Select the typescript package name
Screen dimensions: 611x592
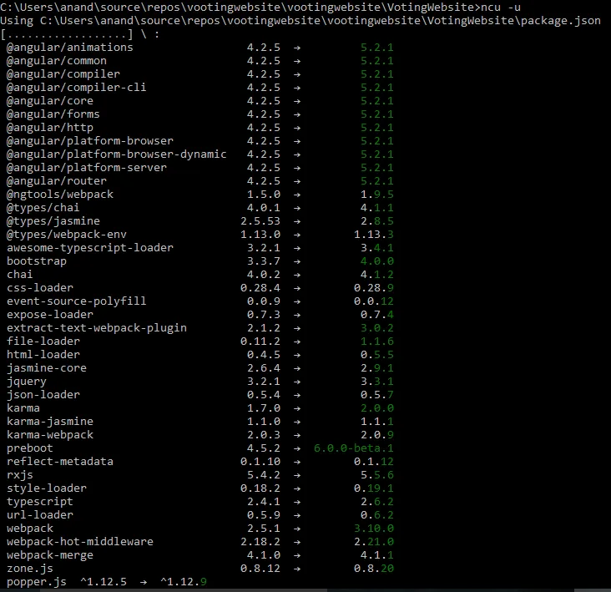pyautogui.click(x=40, y=502)
